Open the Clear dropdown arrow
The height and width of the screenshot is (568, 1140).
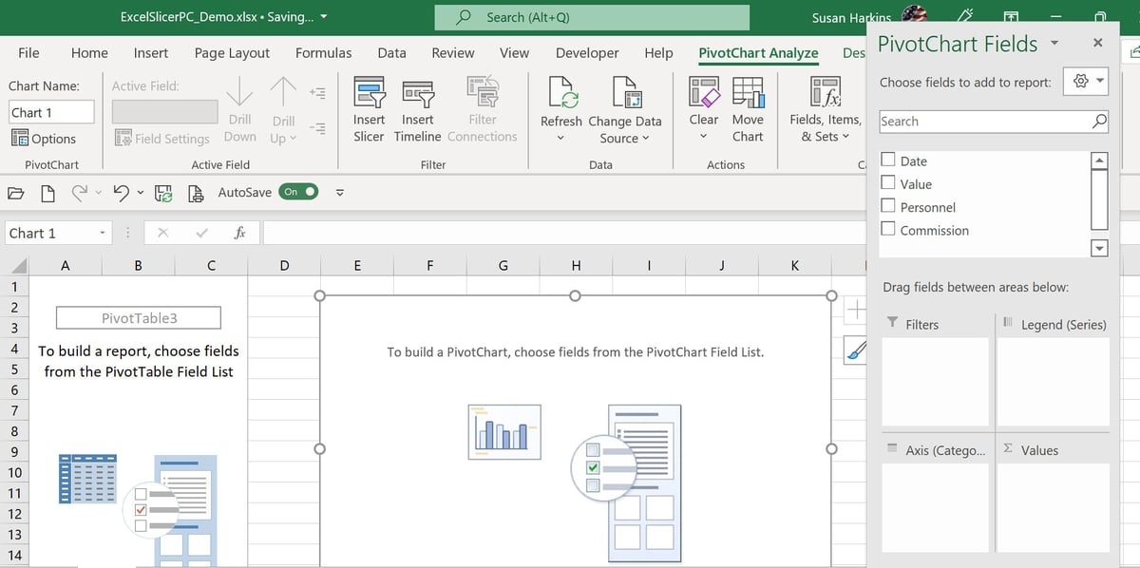[704, 138]
